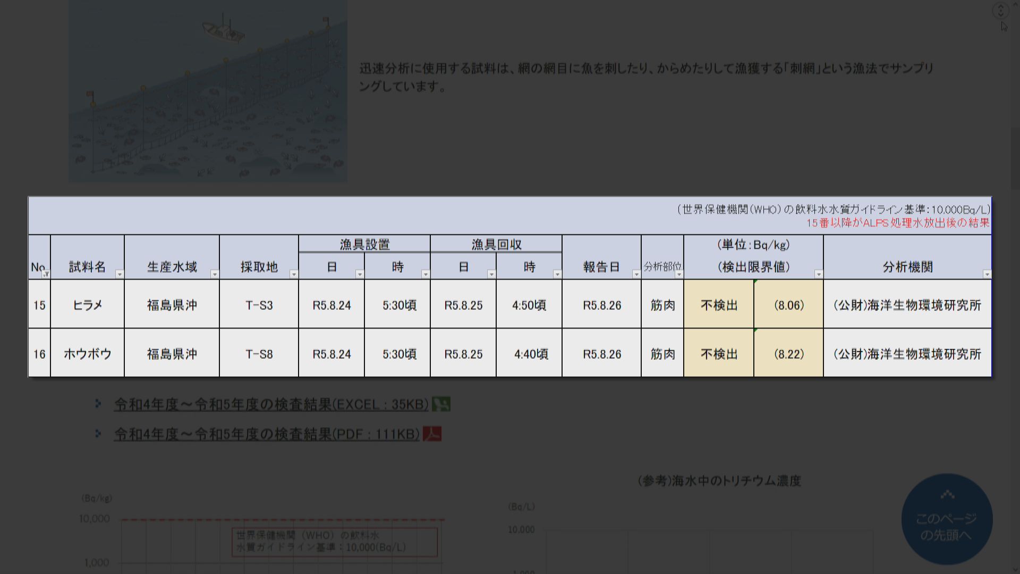Open the filter dropdown on the 報告日 column
The width and height of the screenshot is (1020, 574).
pos(636,275)
